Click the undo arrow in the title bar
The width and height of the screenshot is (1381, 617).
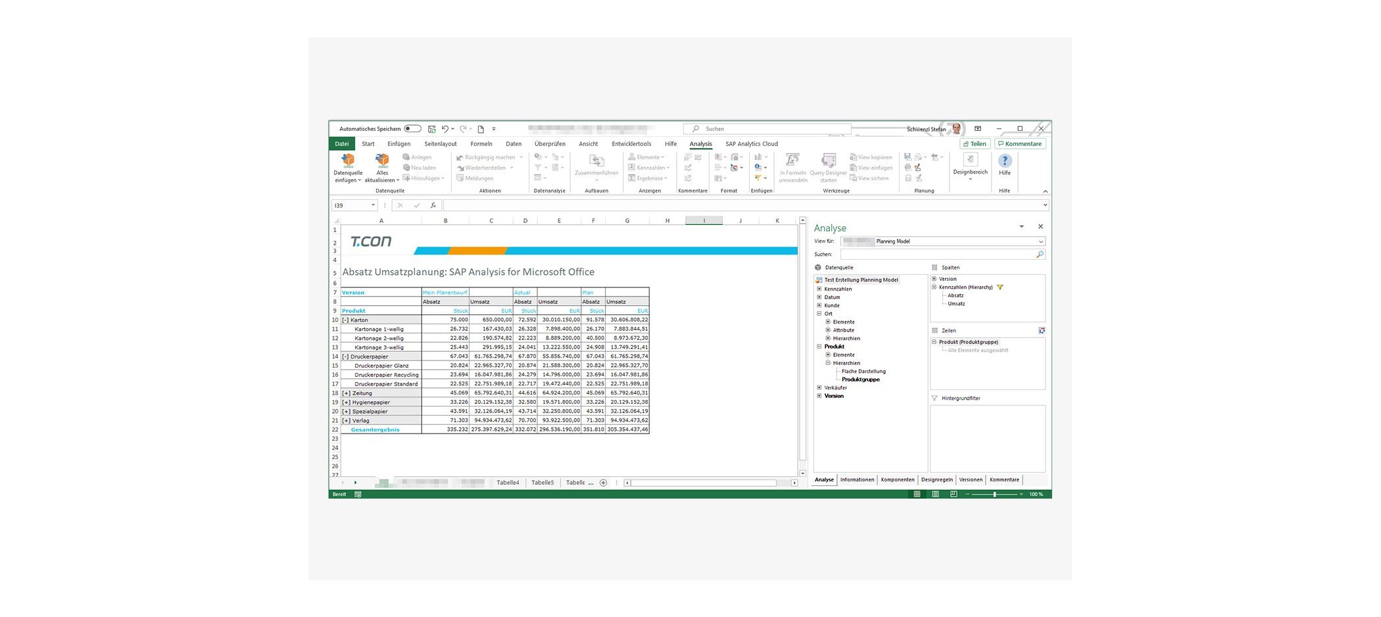445,129
